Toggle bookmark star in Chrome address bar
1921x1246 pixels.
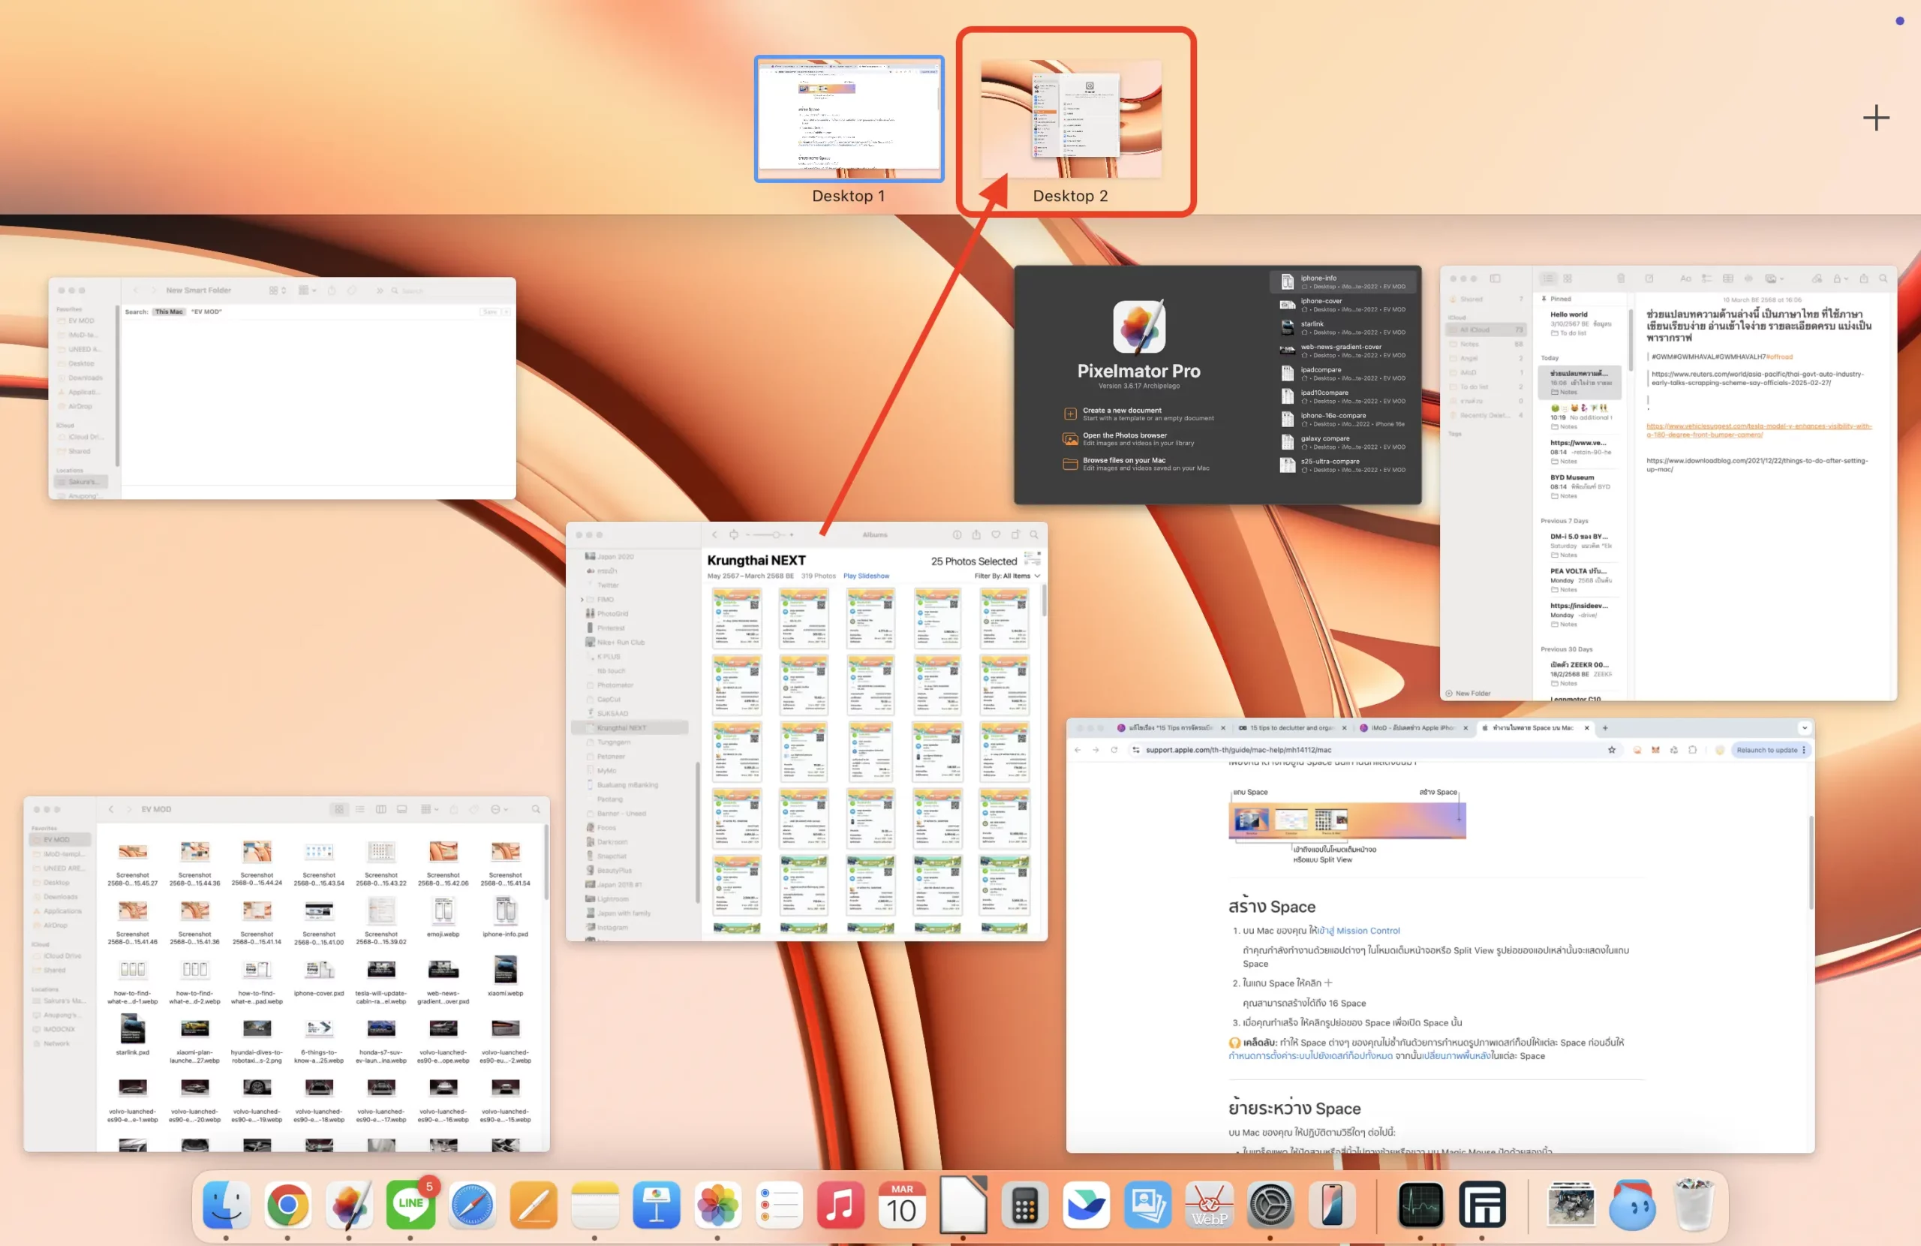[1612, 749]
